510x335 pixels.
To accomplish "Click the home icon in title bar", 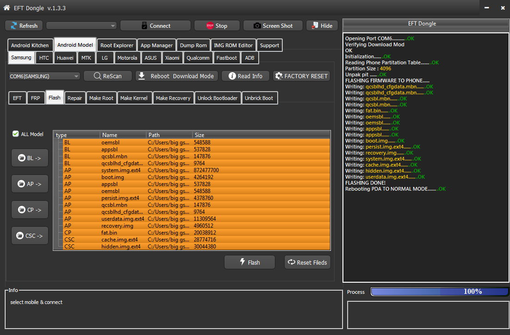I will click(x=6, y=8).
